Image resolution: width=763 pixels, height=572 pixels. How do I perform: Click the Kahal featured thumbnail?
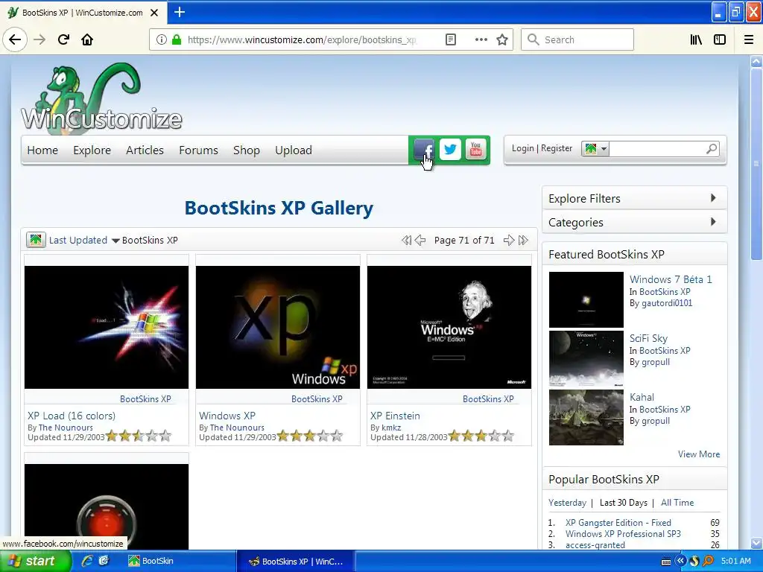tap(586, 417)
